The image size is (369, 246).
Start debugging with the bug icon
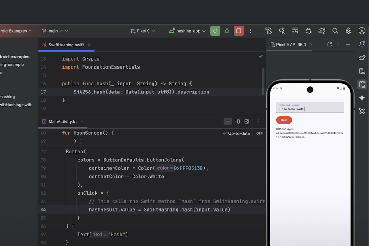pos(227,31)
